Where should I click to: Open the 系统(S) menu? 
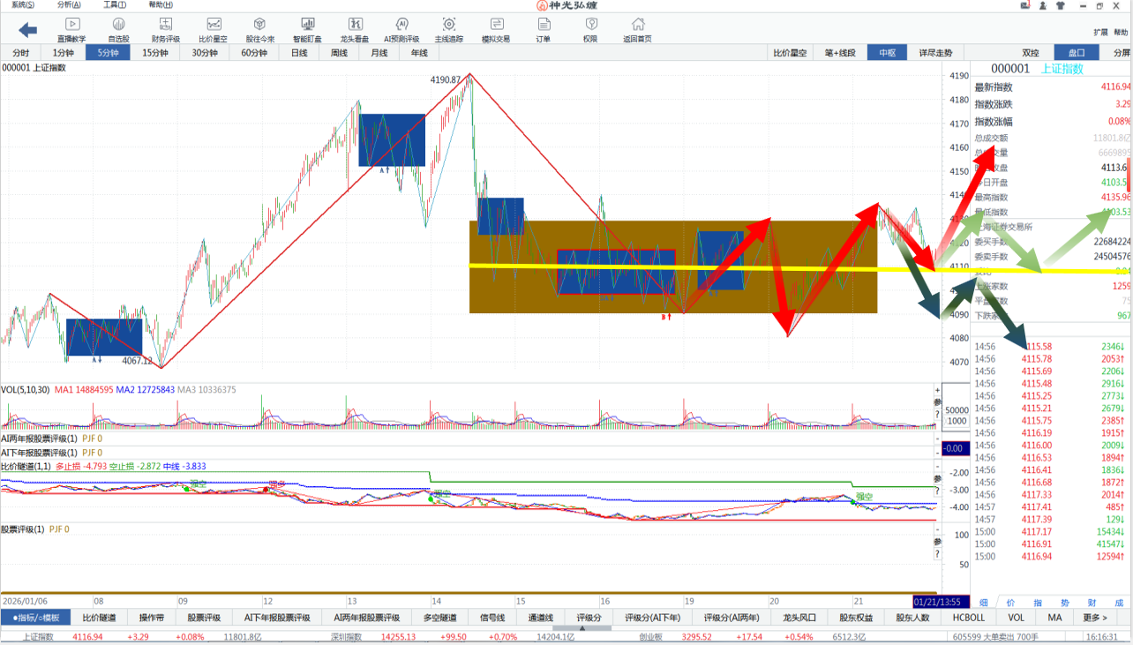(x=24, y=5)
